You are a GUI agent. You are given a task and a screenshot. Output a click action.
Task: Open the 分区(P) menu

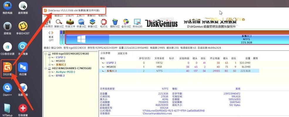pyautogui.click(x=70, y=16)
